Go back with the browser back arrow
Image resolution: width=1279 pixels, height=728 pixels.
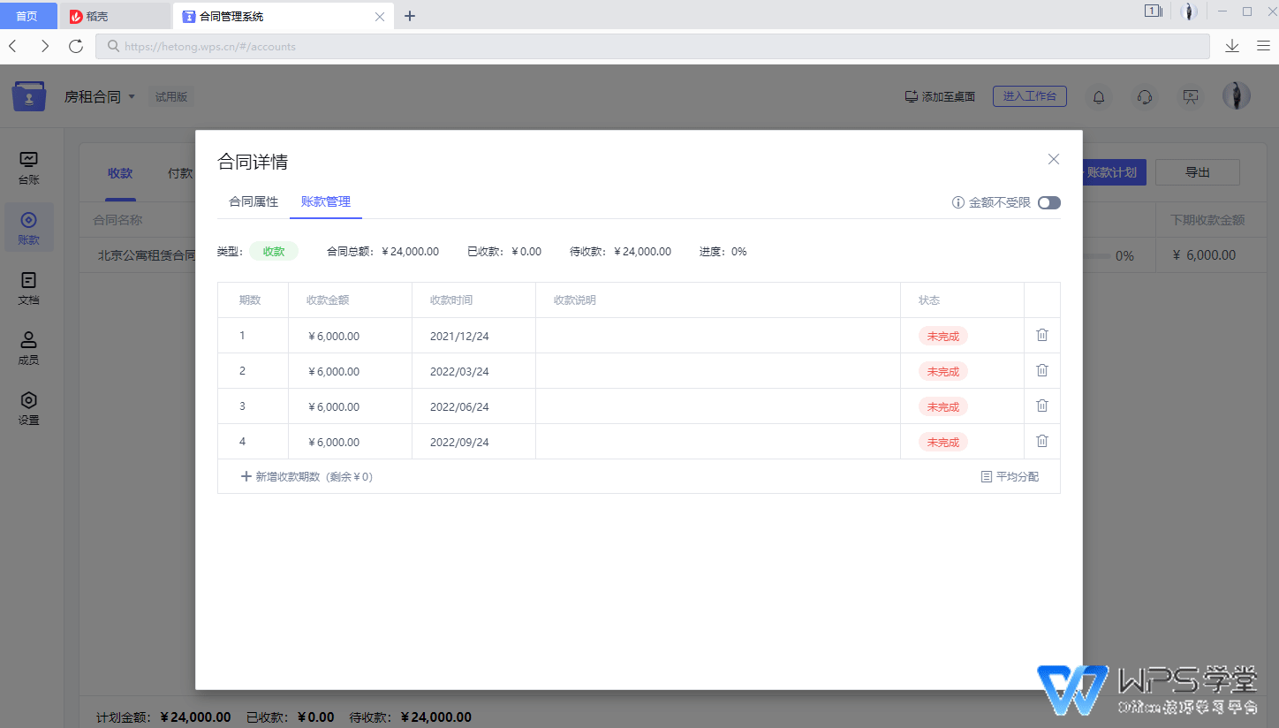tap(13, 46)
